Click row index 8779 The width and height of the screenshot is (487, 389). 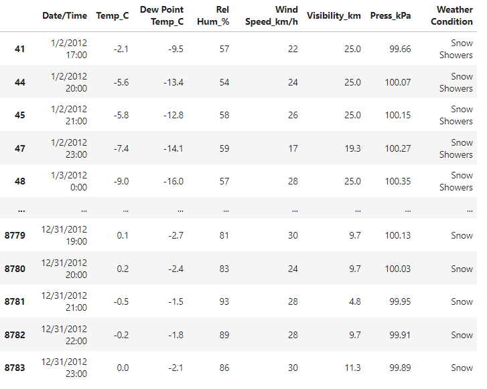(15, 235)
